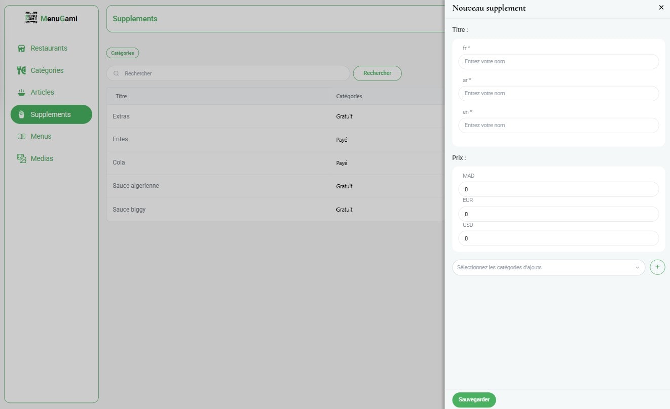Click the MenuGami QR logo icon
The image size is (670, 409).
(31, 18)
